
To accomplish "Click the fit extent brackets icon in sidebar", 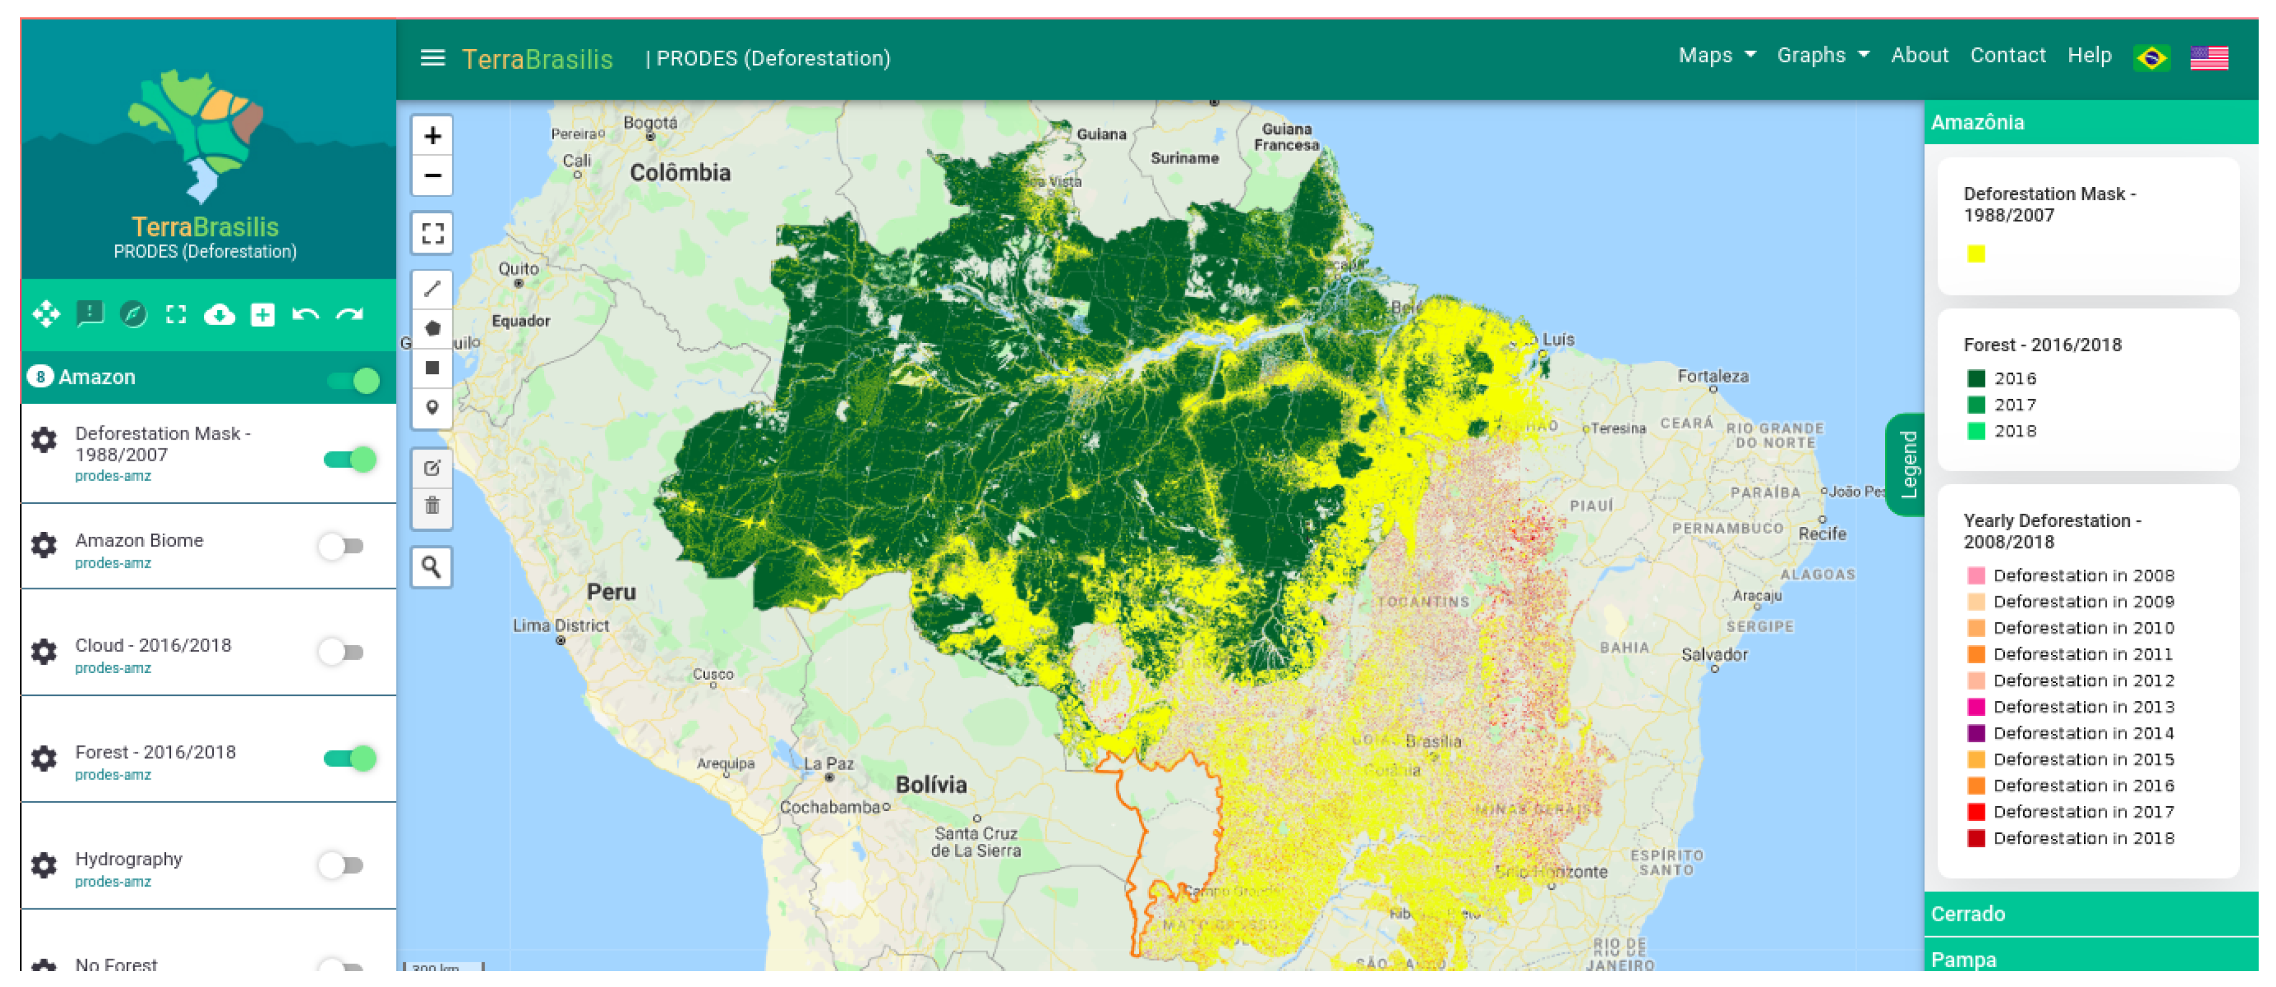I will [177, 315].
